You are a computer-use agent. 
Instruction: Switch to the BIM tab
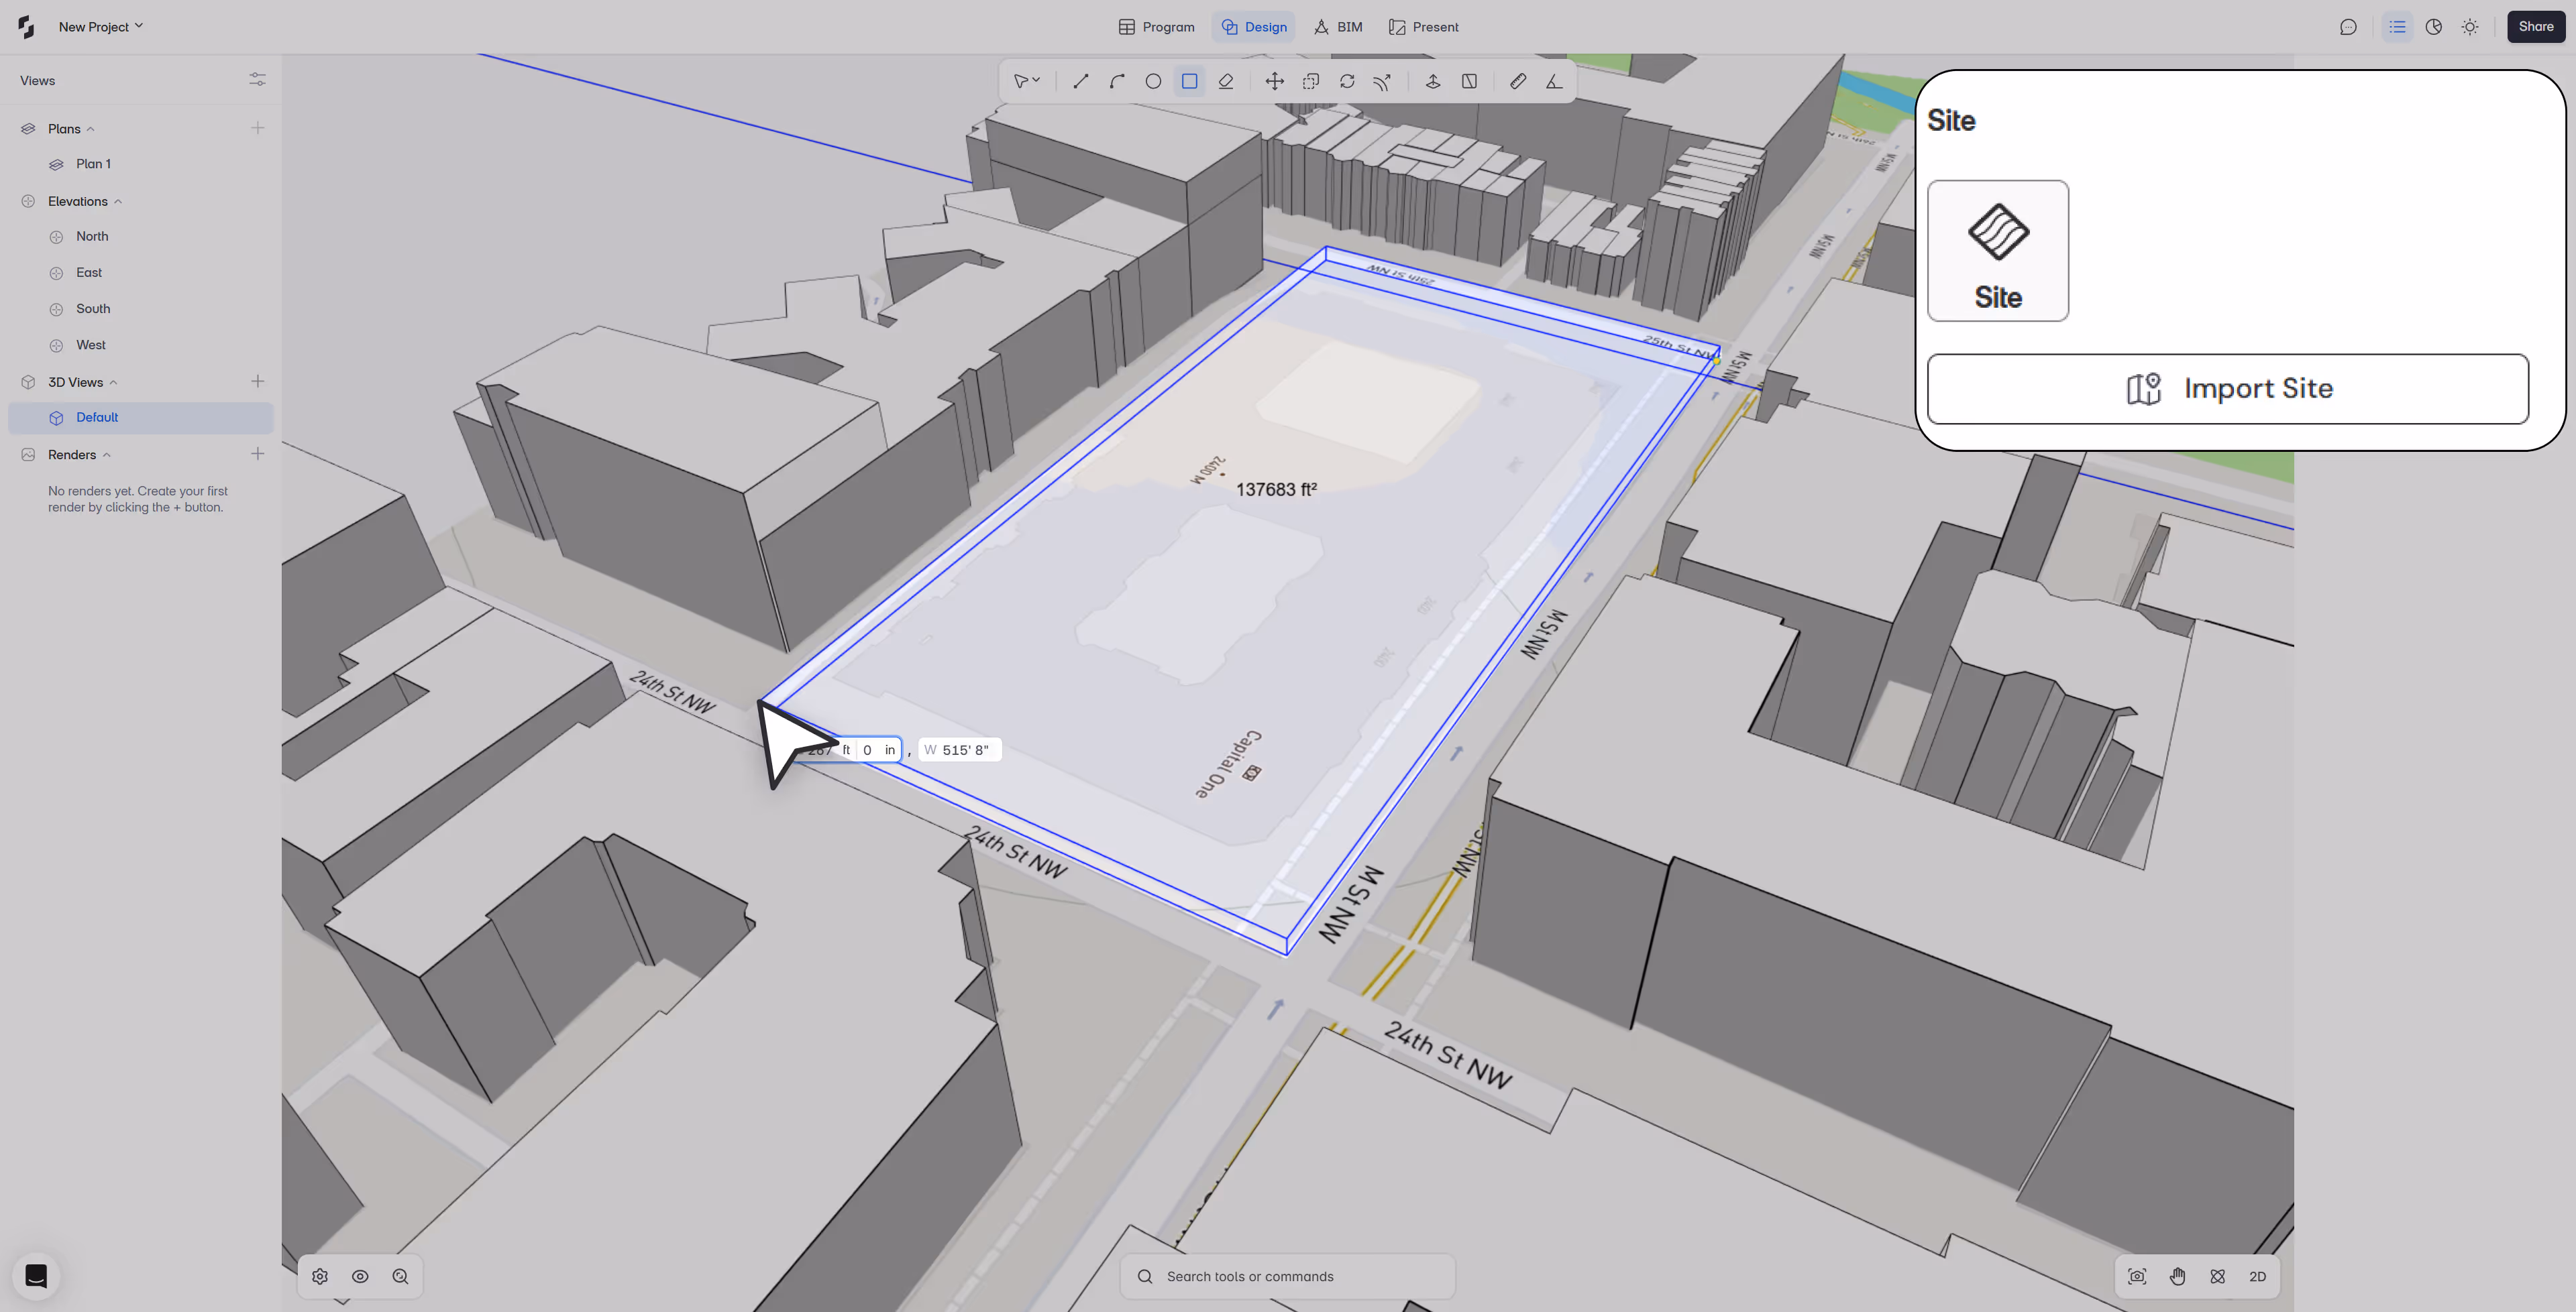pos(1338,27)
